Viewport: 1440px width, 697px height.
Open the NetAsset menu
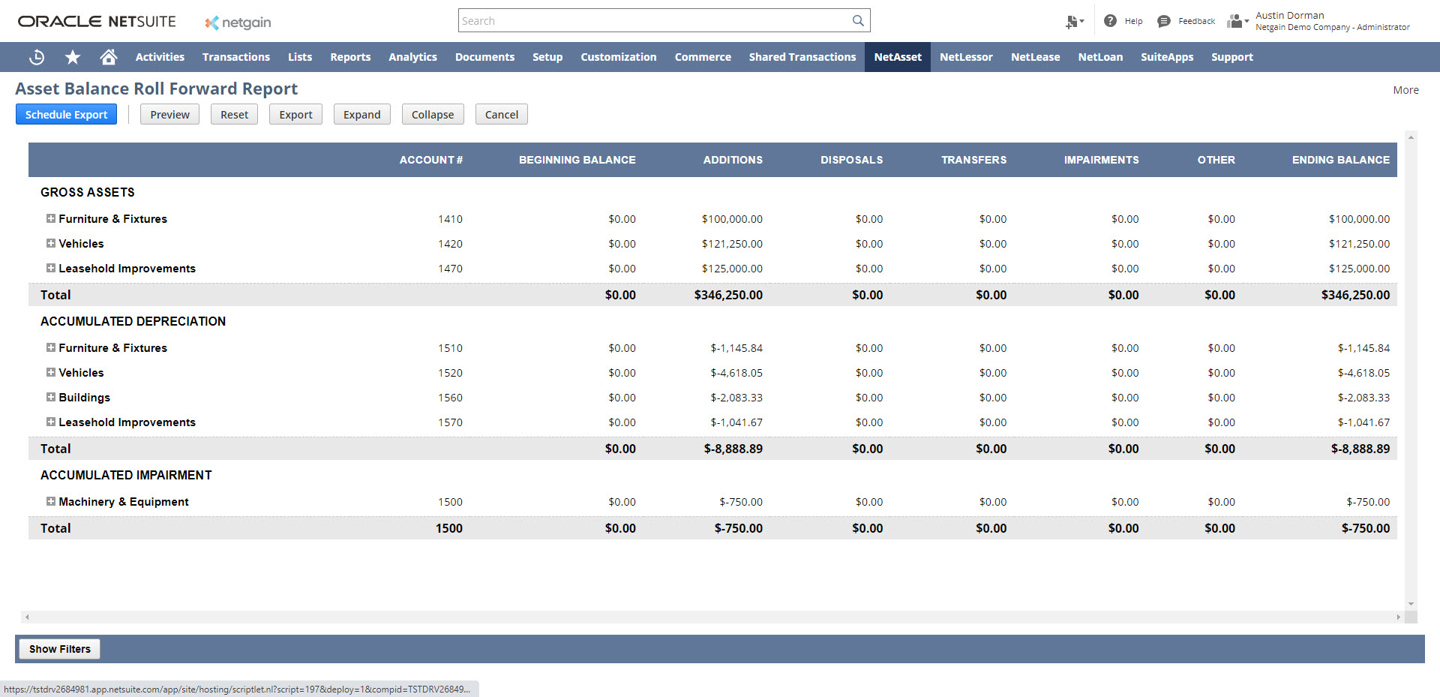point(898,57)
